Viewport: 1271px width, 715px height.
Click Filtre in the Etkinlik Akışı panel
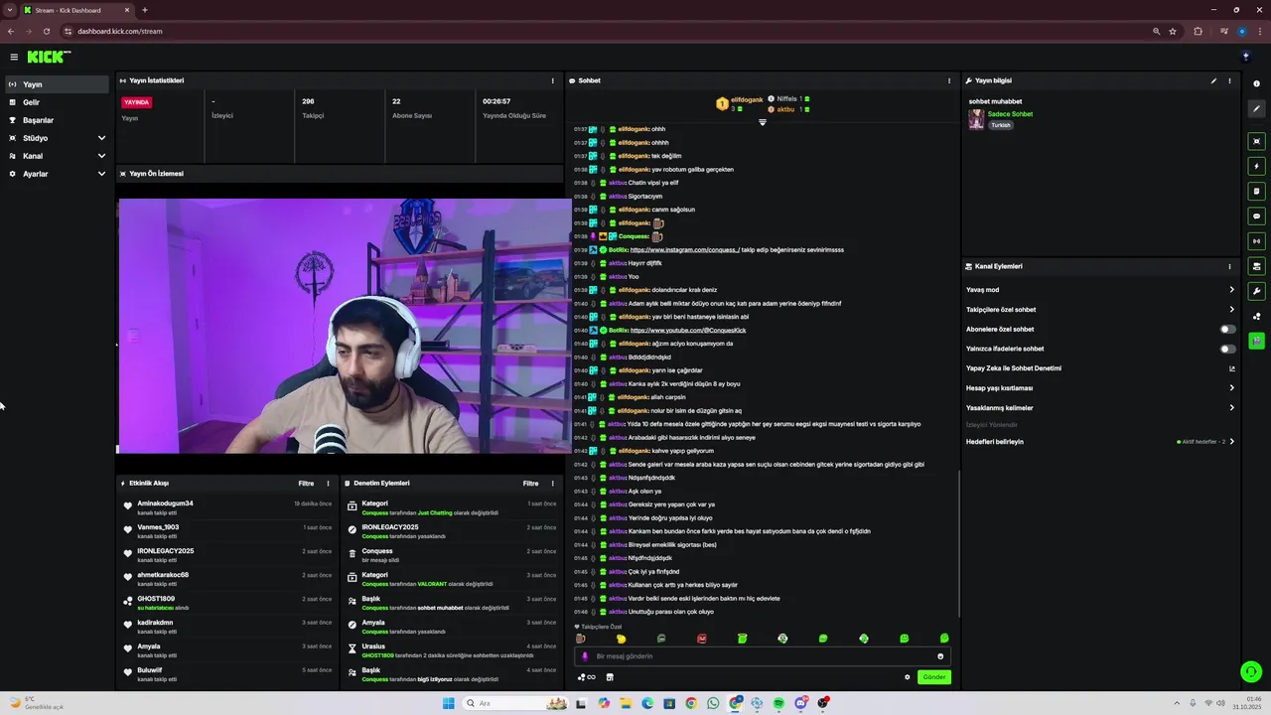(306, 484)
